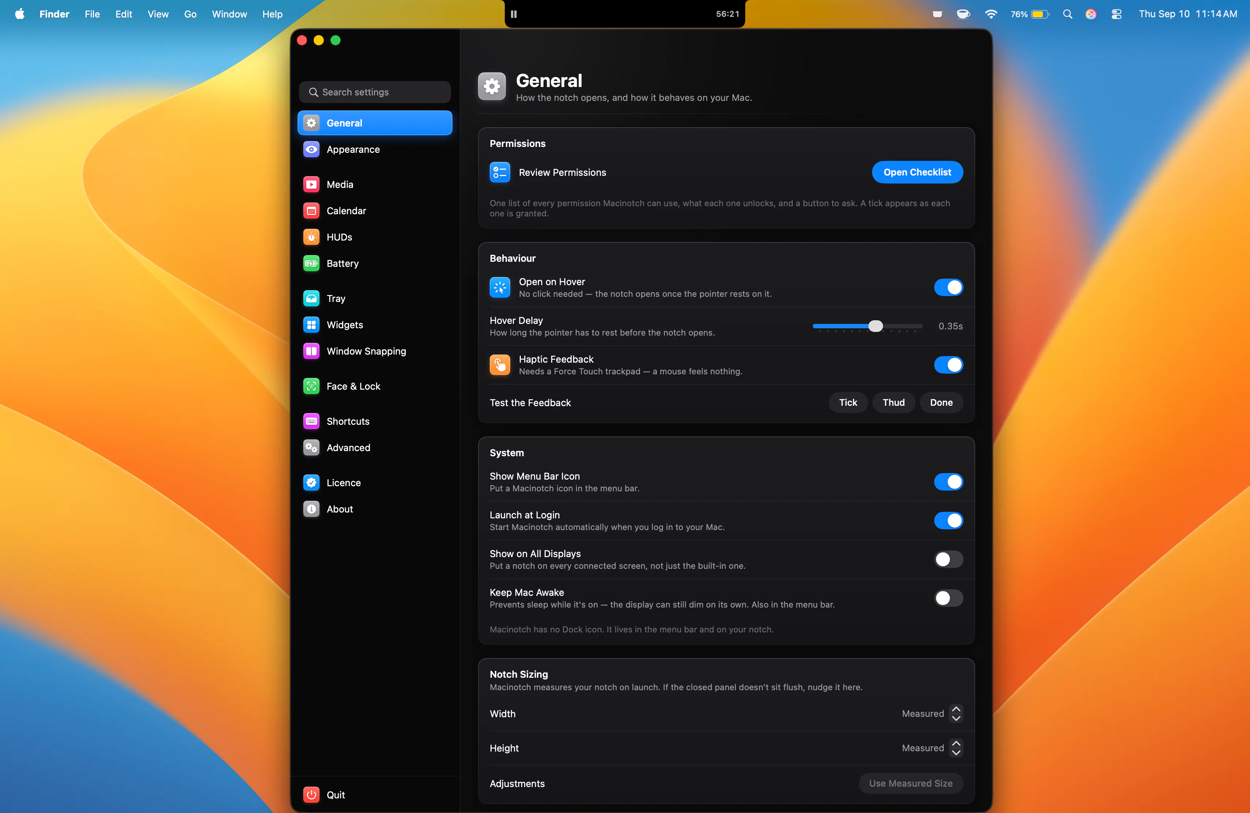Open the Shortcuts settings section
Viewport: 1250px width, 813px height.
pyautogui.click(x=375, y=421)
